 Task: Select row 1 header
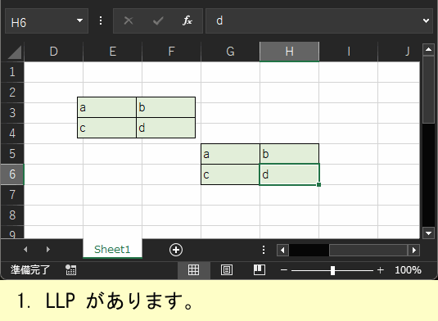(x=12, y=72)
